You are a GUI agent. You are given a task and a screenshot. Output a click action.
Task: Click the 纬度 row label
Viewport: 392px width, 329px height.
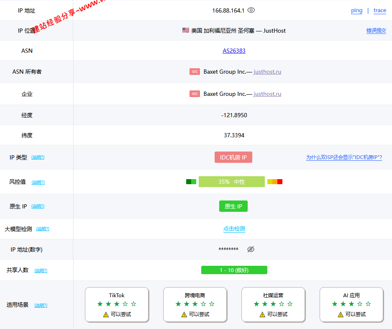(27, 135)
